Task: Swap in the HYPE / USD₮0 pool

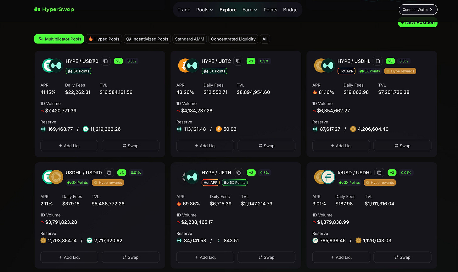Action: tap(131, 146)
